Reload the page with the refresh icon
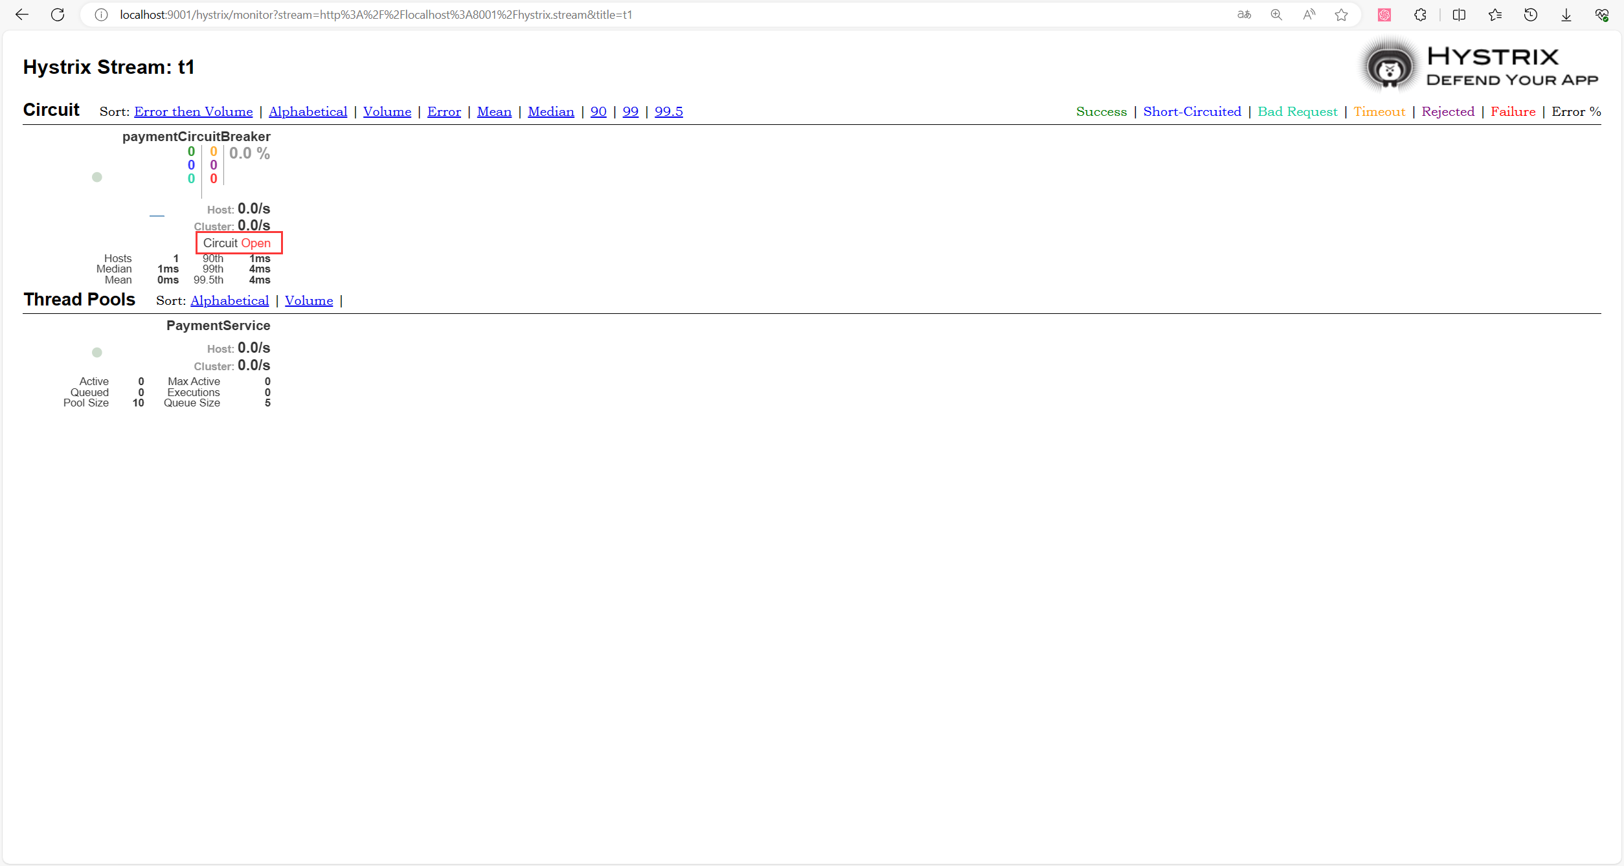The height and width of the screenshot is (866, 1624). [58, 14]
